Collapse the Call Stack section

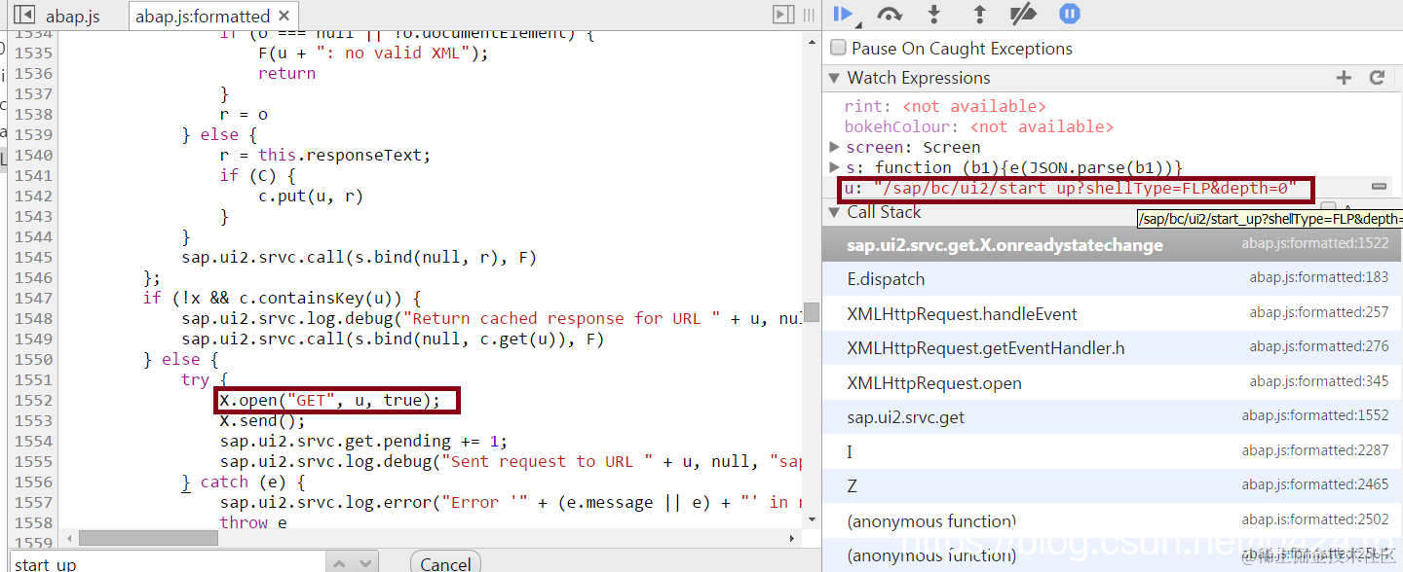point(834,212)
